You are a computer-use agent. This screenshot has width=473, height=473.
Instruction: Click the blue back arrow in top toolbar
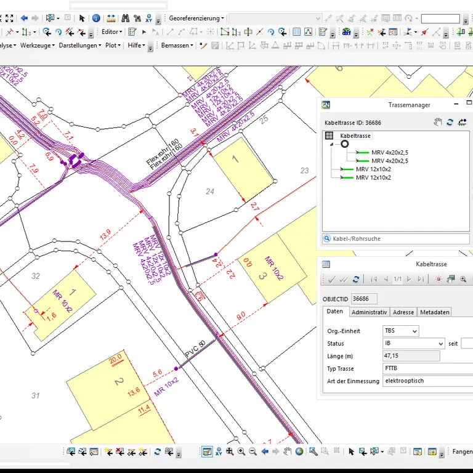coord(24,18)
